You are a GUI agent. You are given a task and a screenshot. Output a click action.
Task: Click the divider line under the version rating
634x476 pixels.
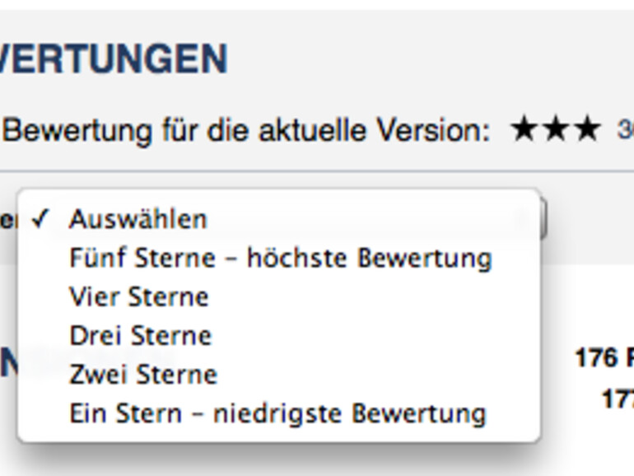point(317,171)
